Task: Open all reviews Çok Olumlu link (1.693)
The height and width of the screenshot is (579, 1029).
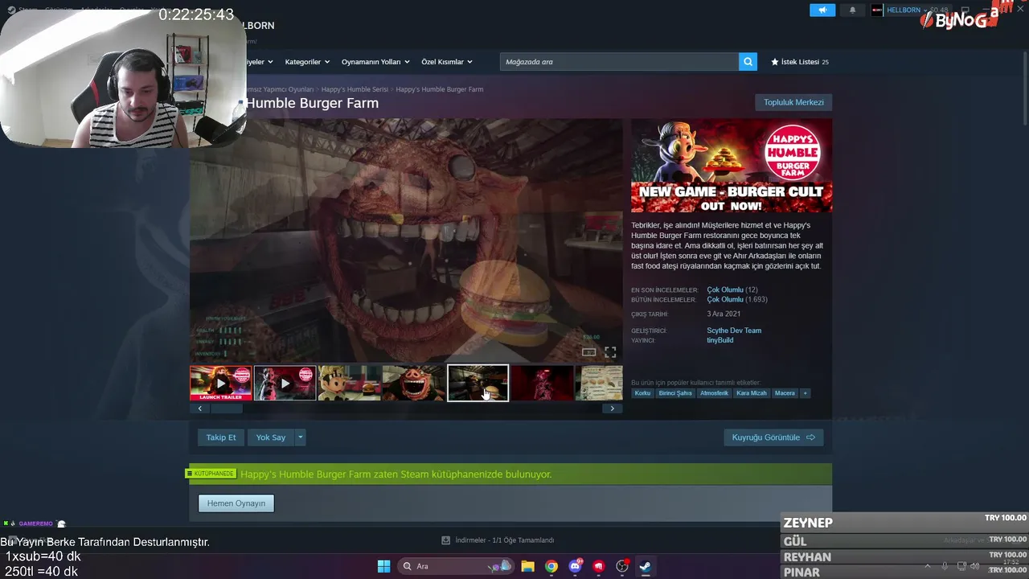Action: 725,299
